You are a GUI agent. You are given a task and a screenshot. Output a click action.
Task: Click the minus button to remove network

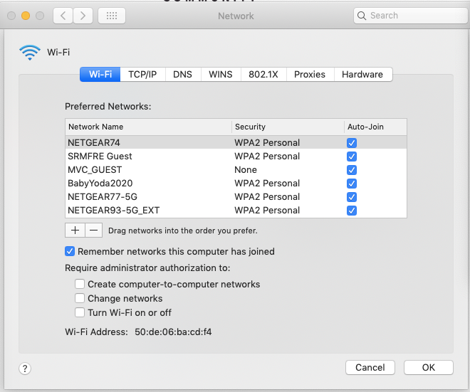coord(94,230)
